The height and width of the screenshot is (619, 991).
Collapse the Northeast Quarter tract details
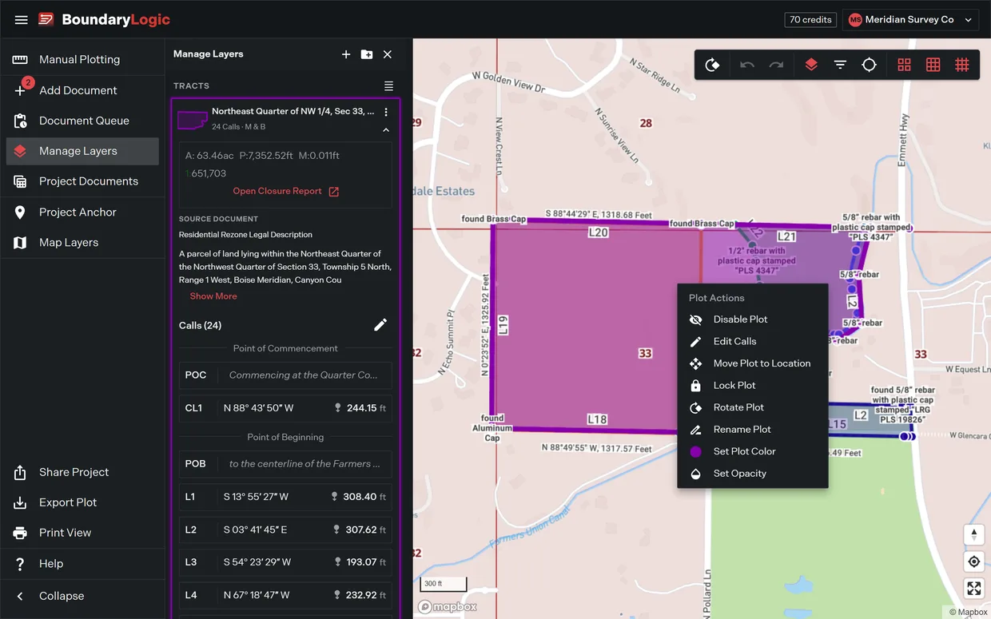[x=386, y=129]
